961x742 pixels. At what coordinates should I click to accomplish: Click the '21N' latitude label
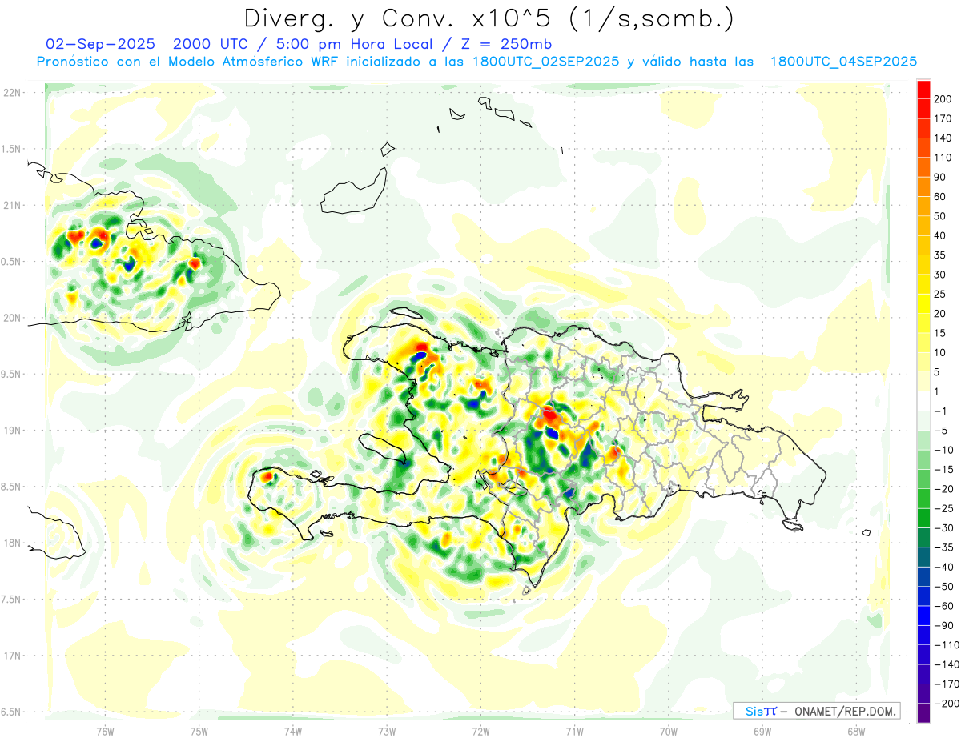tap(12, 205)
